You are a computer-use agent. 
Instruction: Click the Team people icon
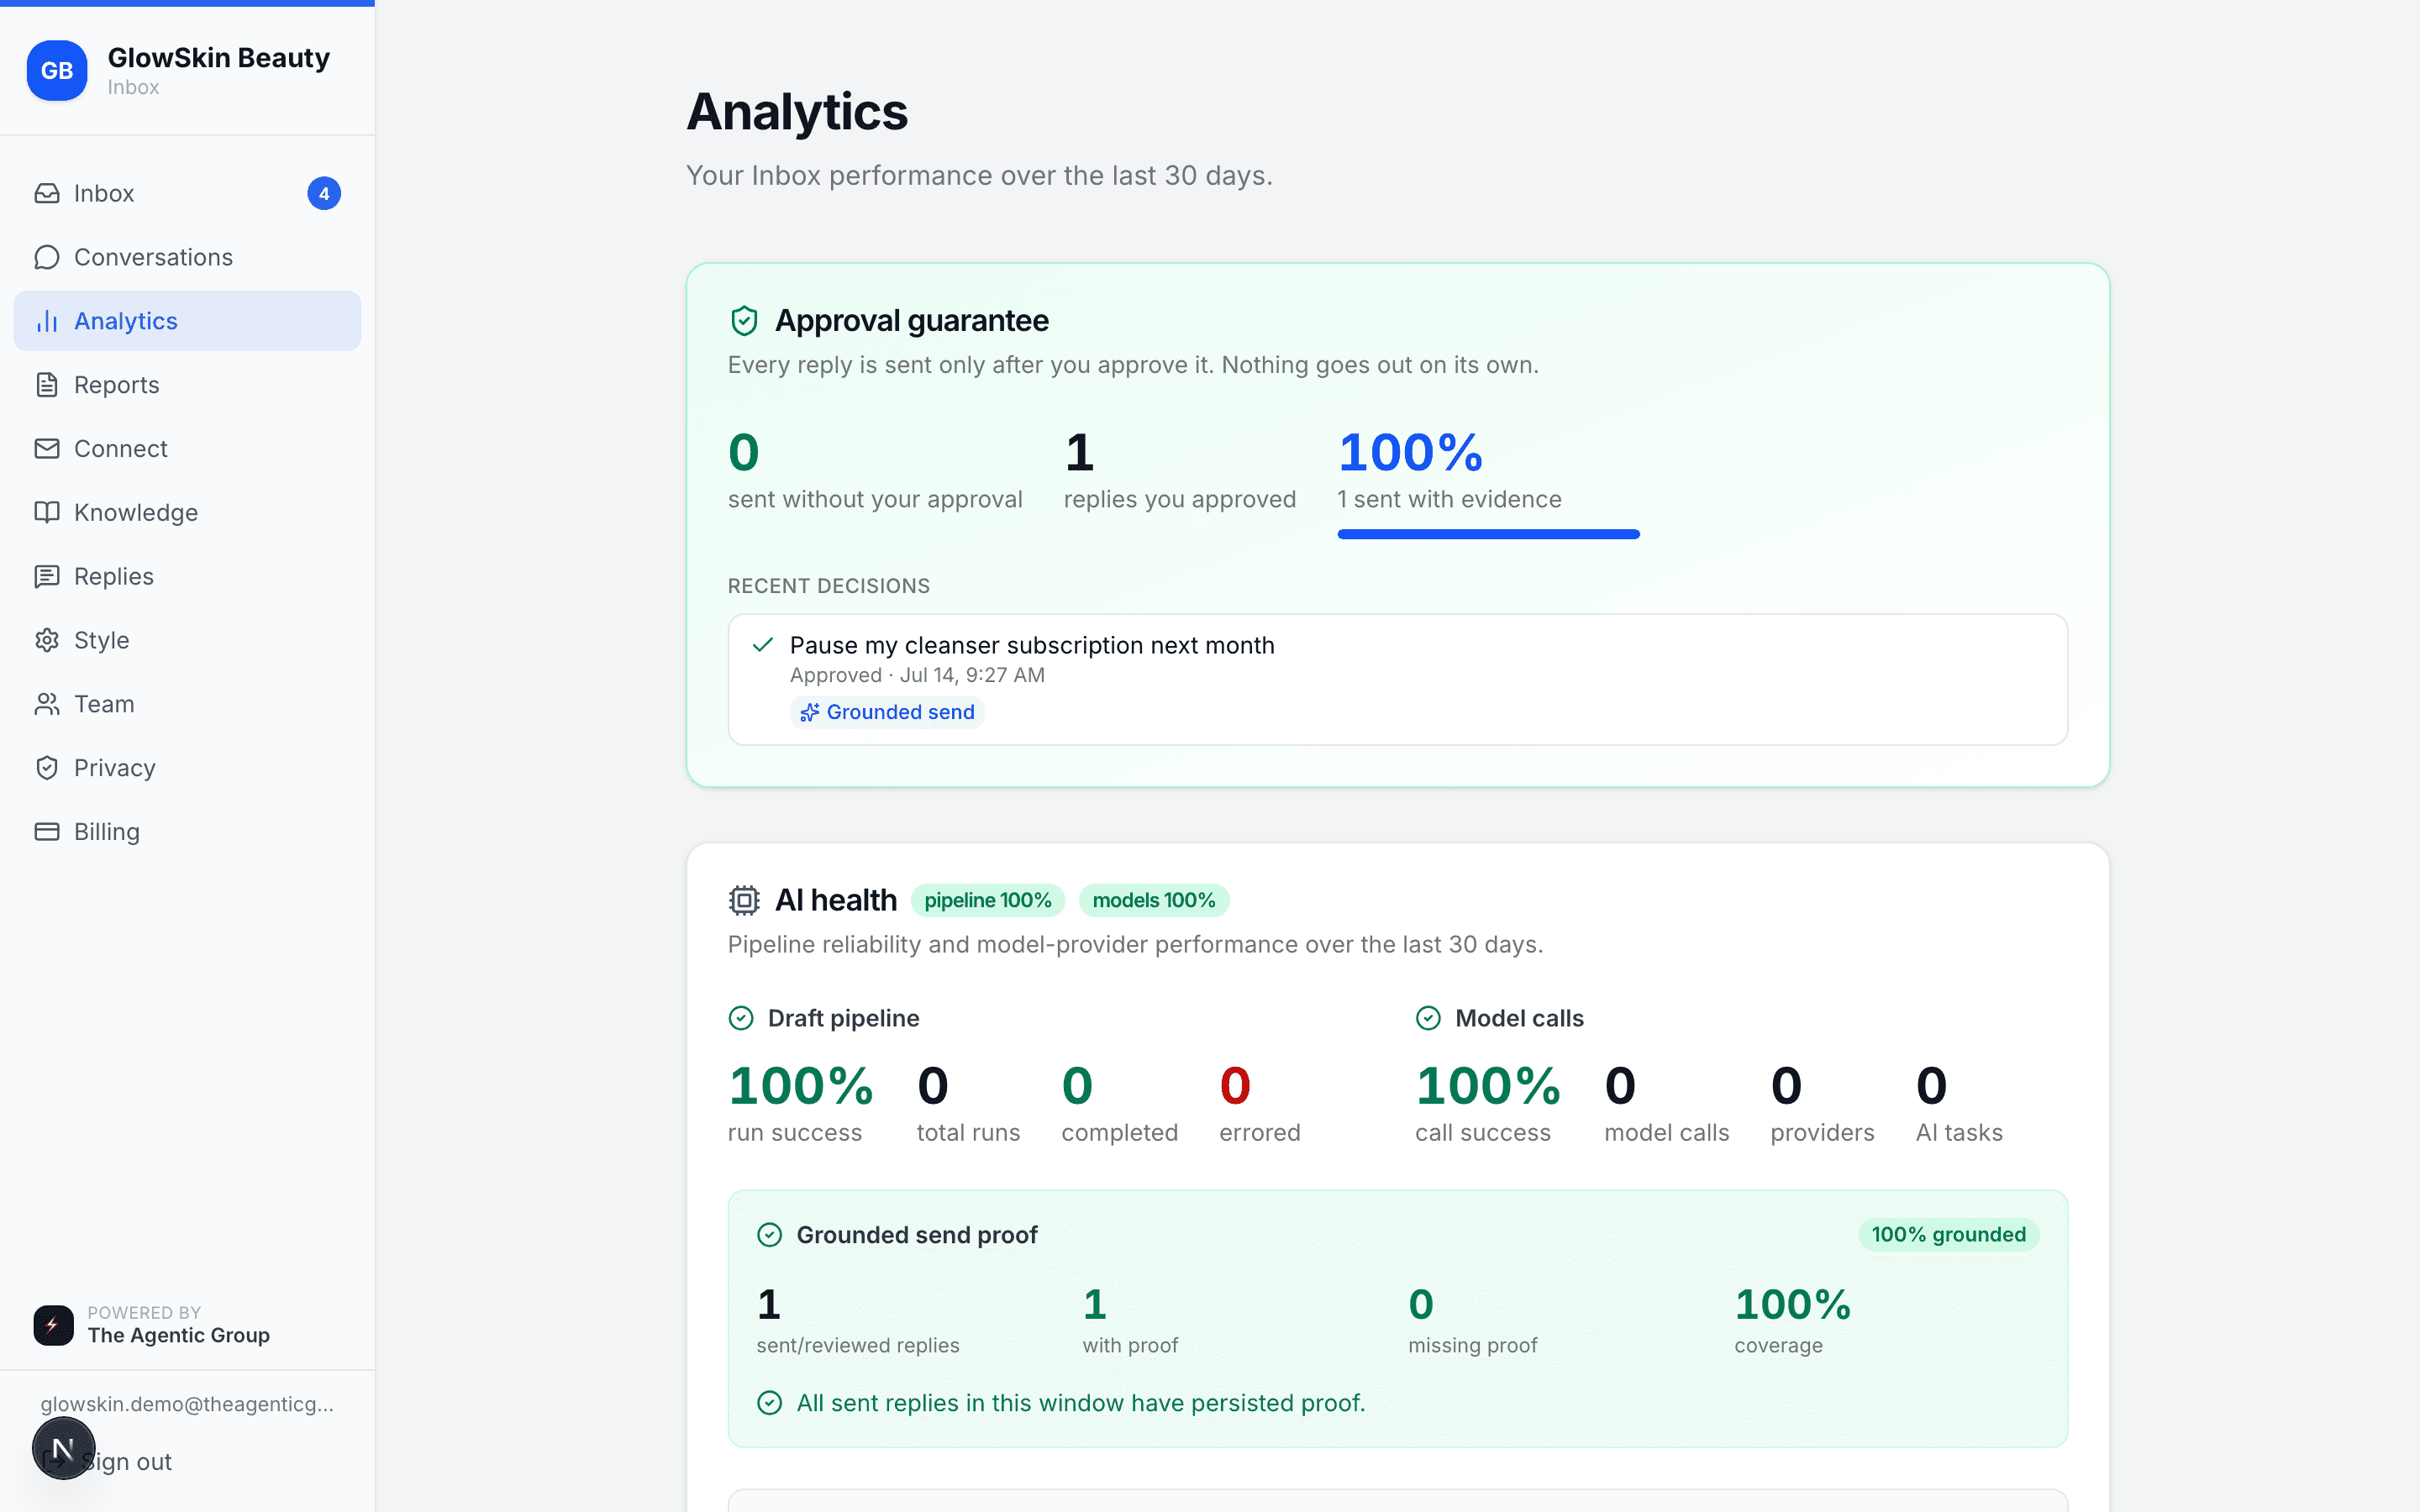pyautogui.click(x=47, y=704)
